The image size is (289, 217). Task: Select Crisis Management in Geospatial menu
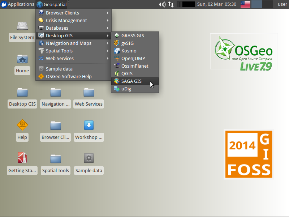(x=74, y=20)
